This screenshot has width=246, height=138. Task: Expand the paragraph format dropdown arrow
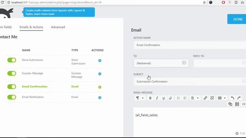coord(143,98)
